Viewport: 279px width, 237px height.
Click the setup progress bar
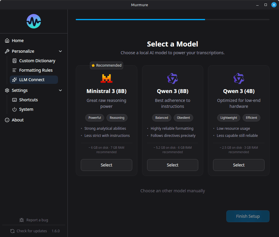coord(172,20)
